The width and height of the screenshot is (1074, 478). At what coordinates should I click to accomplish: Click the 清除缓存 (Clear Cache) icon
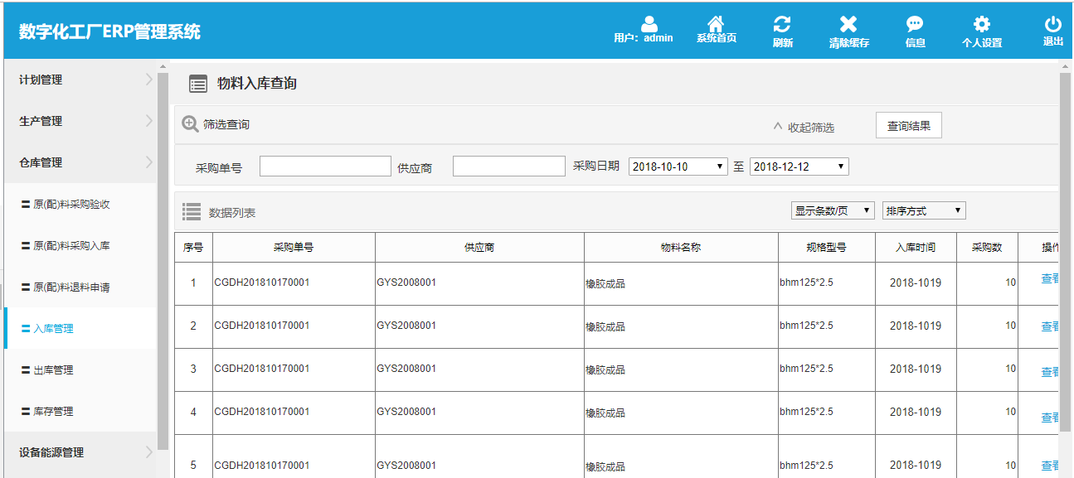click(848, 24)
